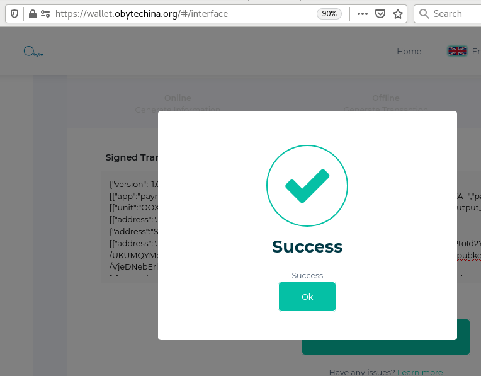Viewport: 481px width, 376px height.
Task: Open language selector UK flag
Action: click(x=457, y=51)
